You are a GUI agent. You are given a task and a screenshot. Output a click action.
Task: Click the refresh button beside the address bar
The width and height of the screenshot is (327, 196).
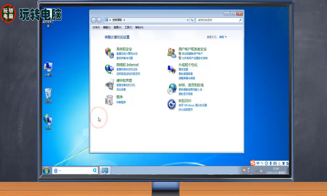point(192,20)
